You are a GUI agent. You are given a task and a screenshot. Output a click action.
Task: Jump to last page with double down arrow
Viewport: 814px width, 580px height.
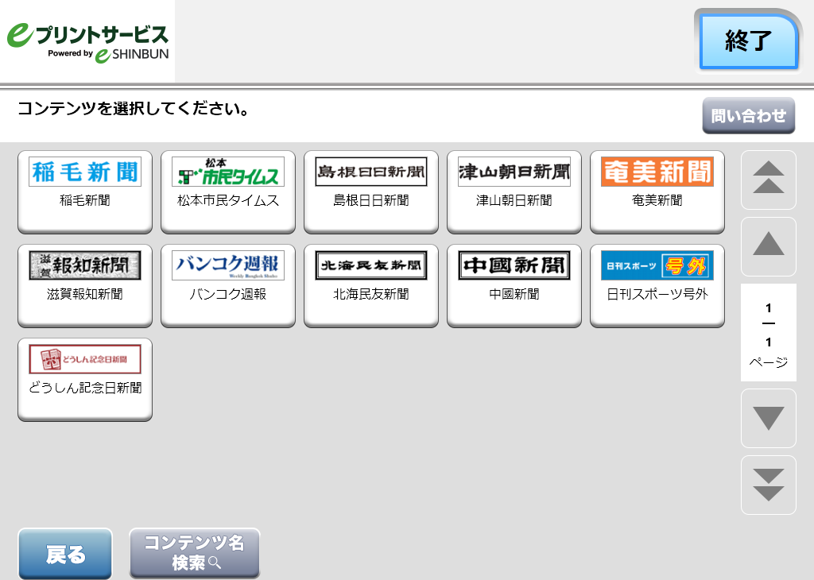[769, 485]
